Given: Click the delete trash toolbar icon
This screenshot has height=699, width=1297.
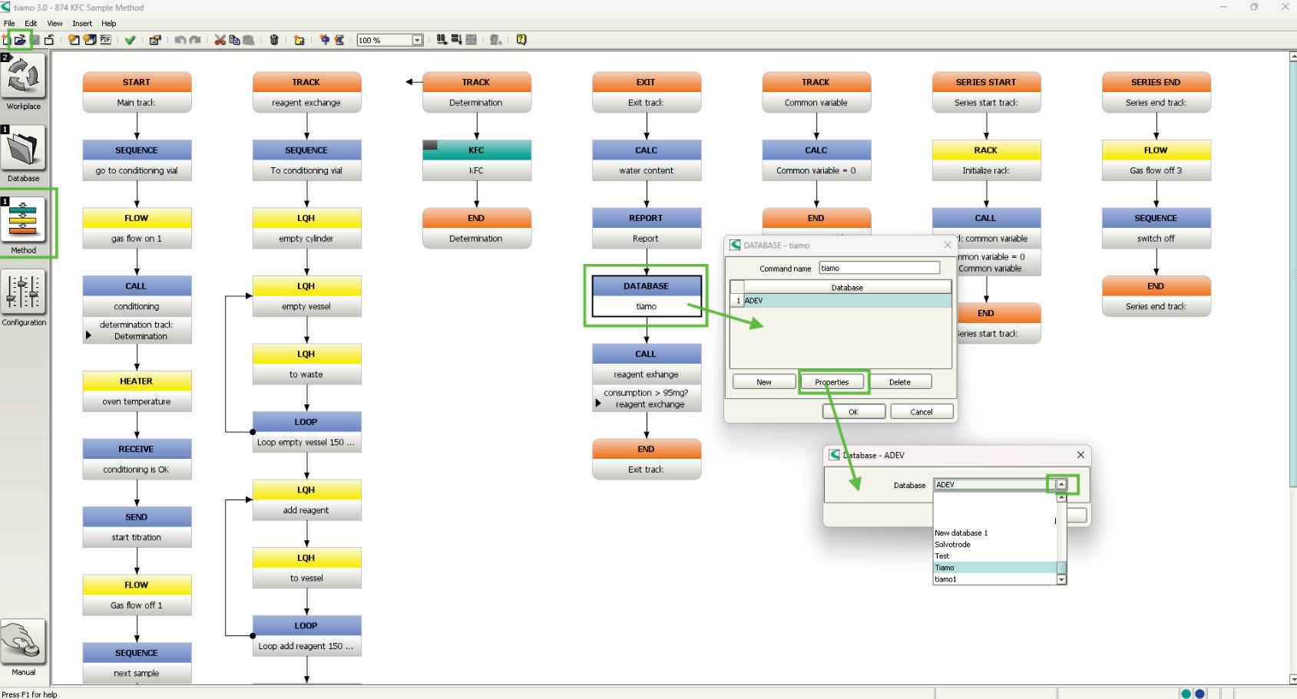Looking at the screenshot, I should (x=274, y=40).
